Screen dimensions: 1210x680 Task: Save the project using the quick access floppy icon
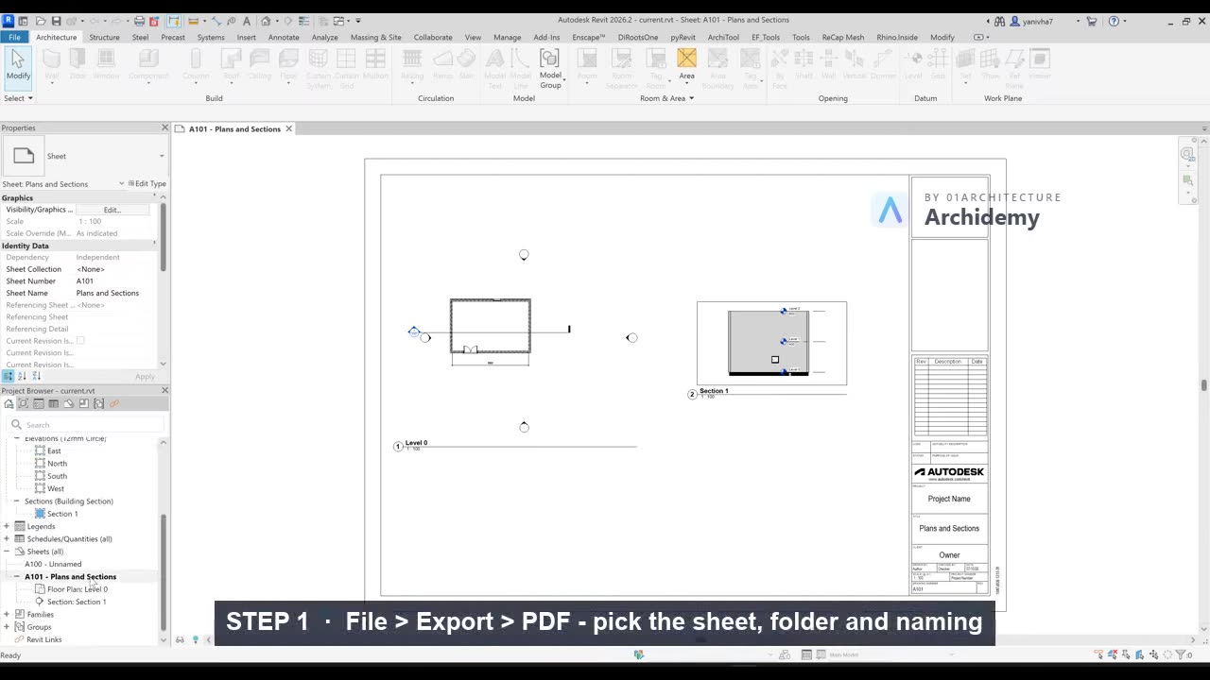(x=56, y=21)
